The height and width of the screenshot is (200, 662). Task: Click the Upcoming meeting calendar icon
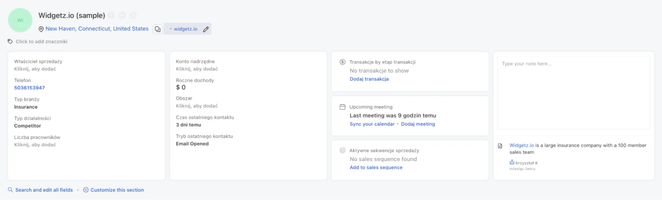(342, 107)
